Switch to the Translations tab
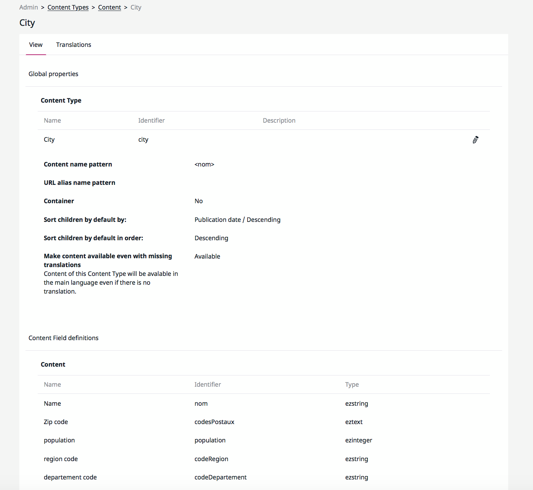533x490 pixels. 74,45
